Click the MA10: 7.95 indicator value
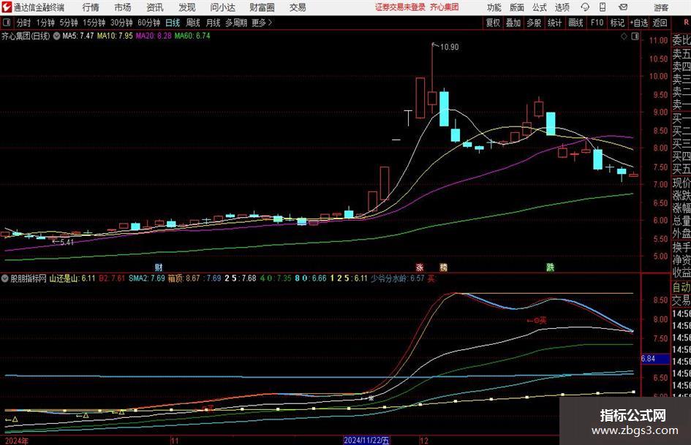 pos(115,36)
